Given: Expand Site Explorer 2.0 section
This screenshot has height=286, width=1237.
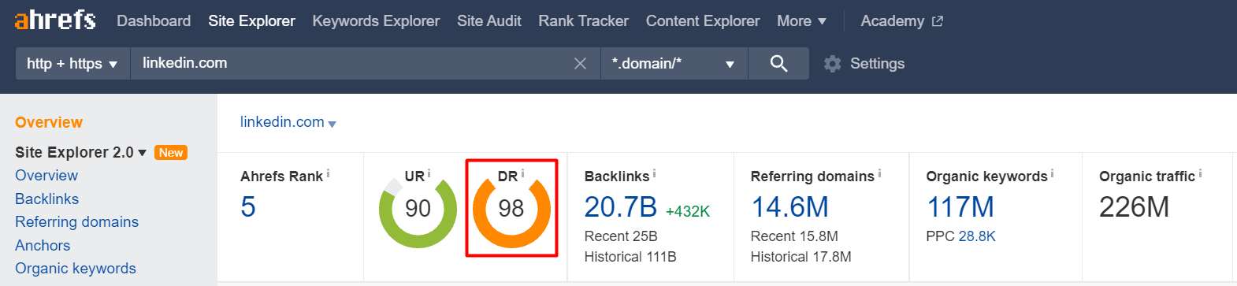Looking at the screenshot, I should point(81,152).
